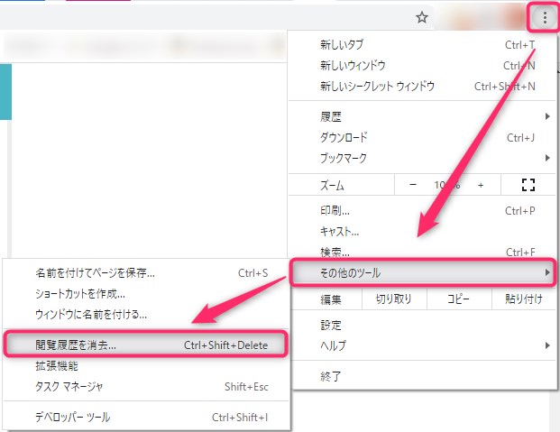
Task: Select ウィンドウに名前を付ける...
Action: point(146,315)
